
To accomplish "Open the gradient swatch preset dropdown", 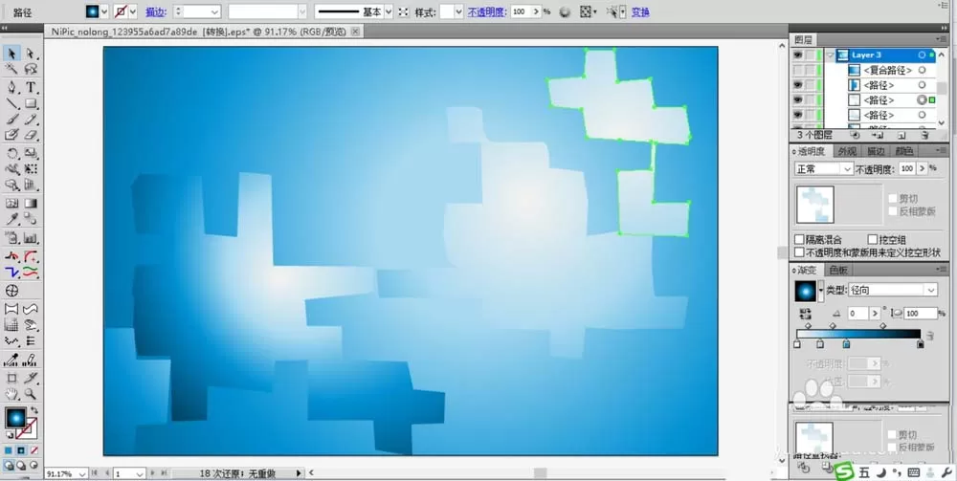I will click(x=821, y=291).
